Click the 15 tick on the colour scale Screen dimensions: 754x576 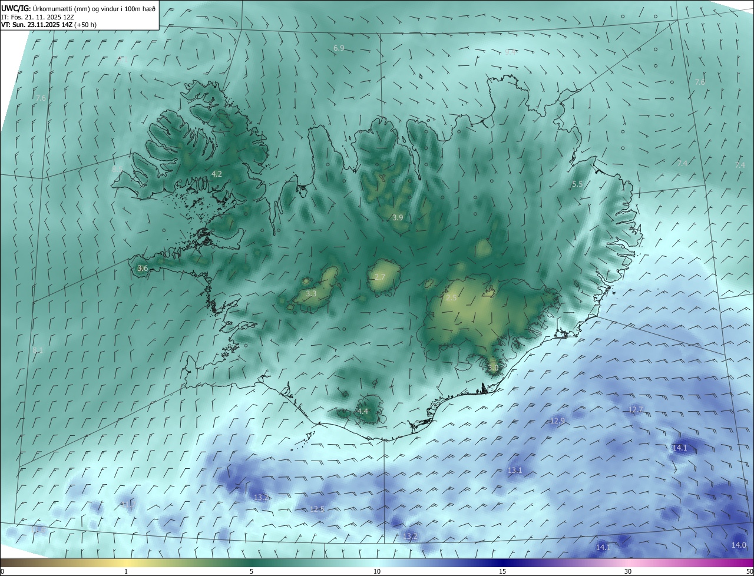point(502,571)
